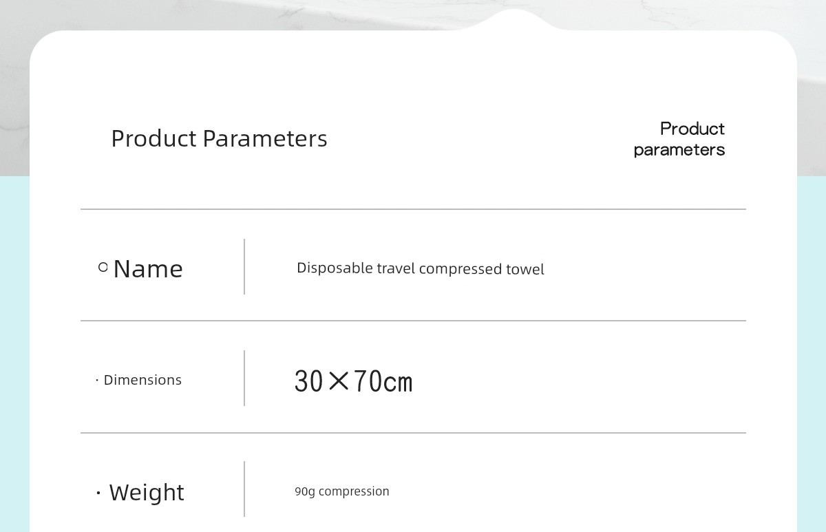The width and height of the screenshot is (826, 532).
Task: Click the small dot bullet before Dimensions
Action: (97, 381)
